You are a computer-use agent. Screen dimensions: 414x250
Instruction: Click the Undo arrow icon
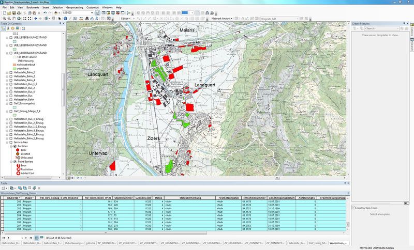(45, 13)
